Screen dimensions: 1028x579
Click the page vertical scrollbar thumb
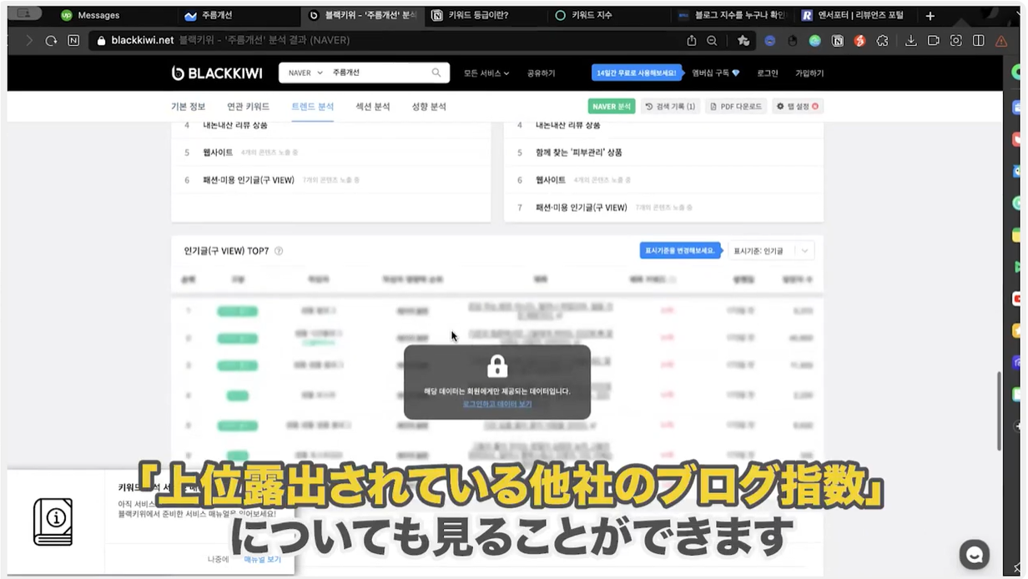(999, 410)
